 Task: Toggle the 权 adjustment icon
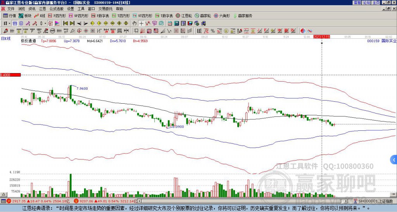point(50,24)
